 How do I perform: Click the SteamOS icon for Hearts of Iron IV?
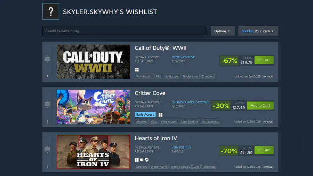[146, 160]
